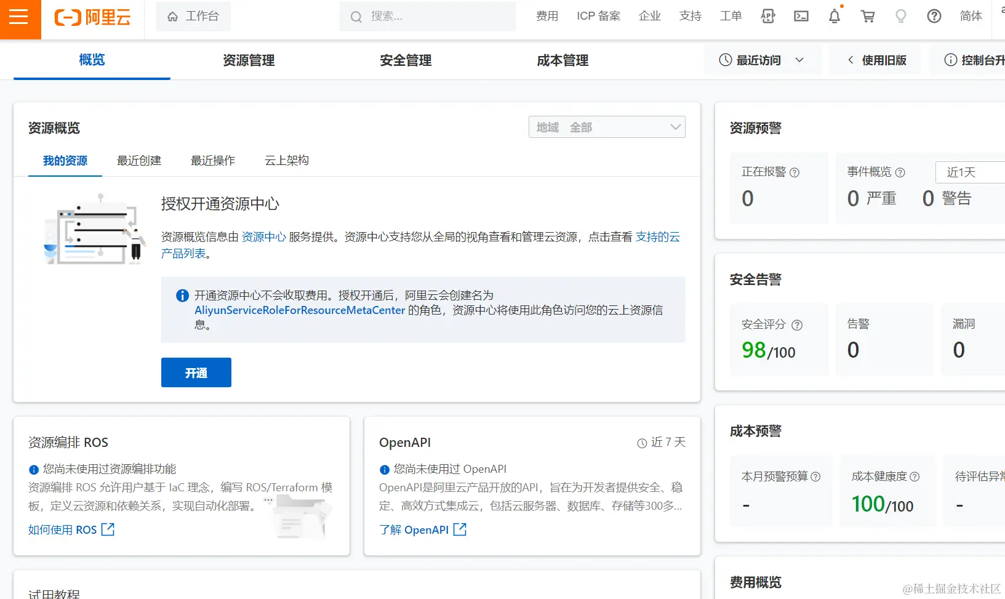Launch the Cloud Shell terminal icon
1005x599 pixels.
click(801, 17)
